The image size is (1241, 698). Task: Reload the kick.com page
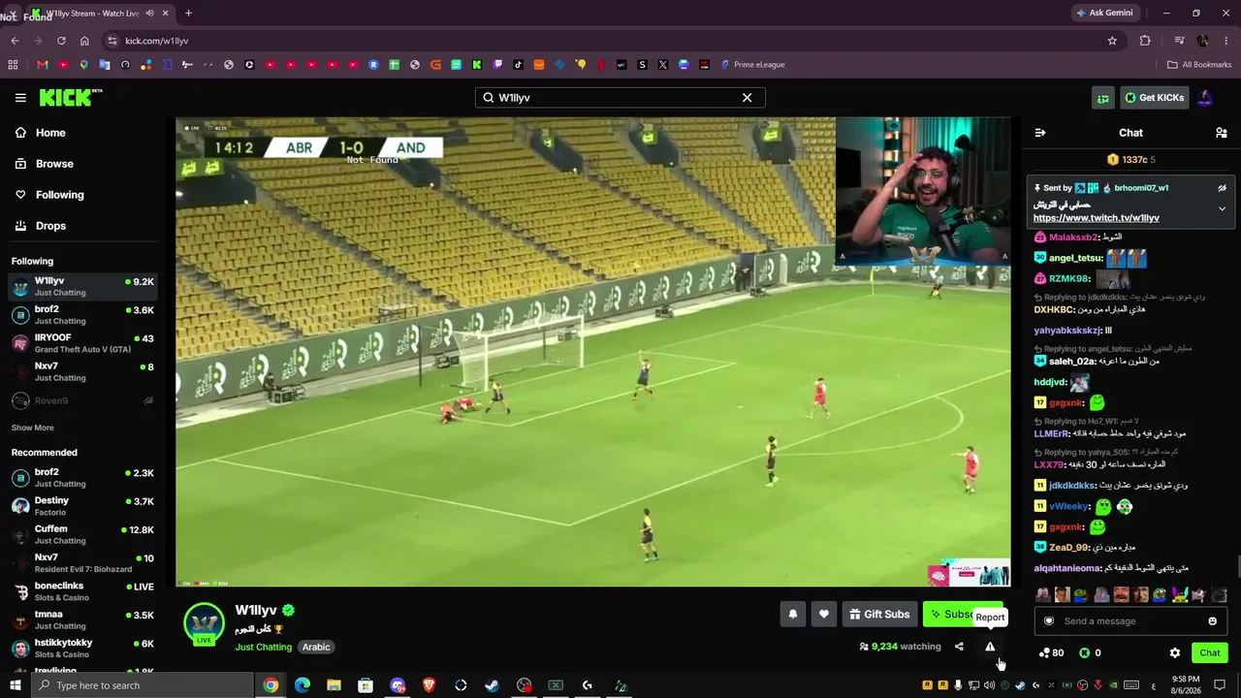tap(61, 41)
